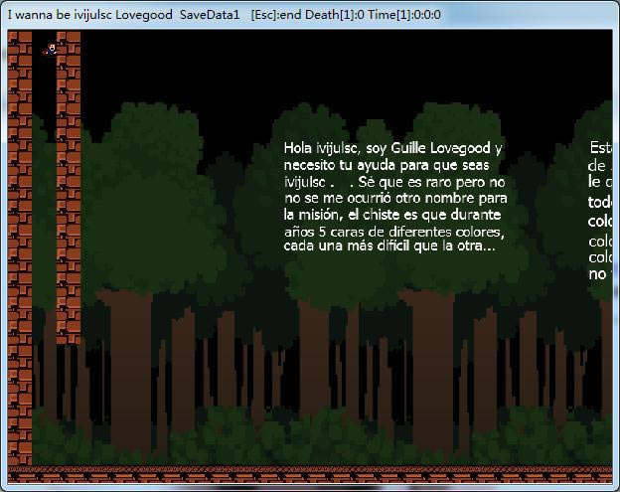The height and width of the screenshot is (492, 620).
Task: Click the player character sprite between brick columns
Action: [x=51, y=48]
